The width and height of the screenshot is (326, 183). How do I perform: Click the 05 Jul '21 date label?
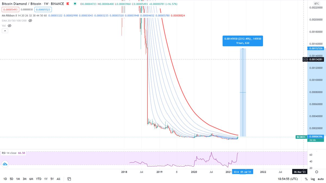[246, 172]
